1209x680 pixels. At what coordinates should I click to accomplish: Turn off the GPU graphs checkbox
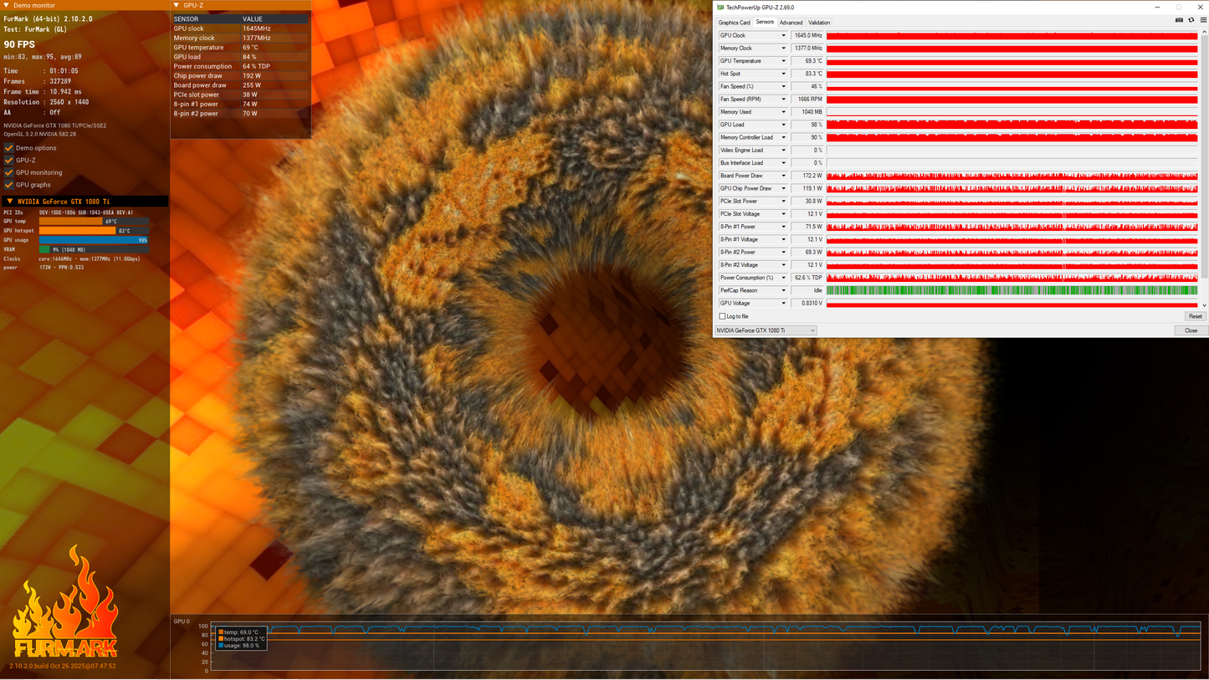(x=8, y=185)
